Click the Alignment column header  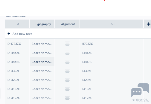pyautogui.click(x=68, y=24)
